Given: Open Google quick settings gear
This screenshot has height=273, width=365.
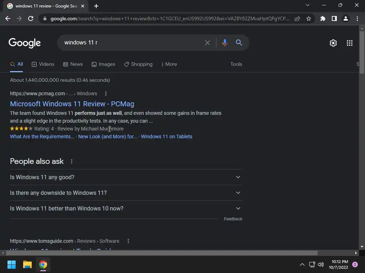Looking at the screenshot, I should pos(333,43).
